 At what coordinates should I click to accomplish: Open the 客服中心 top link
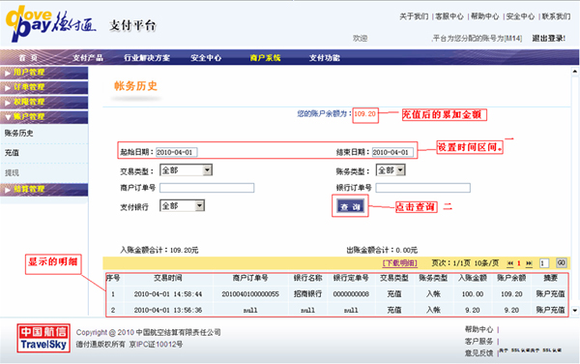(x=449, y=16)
